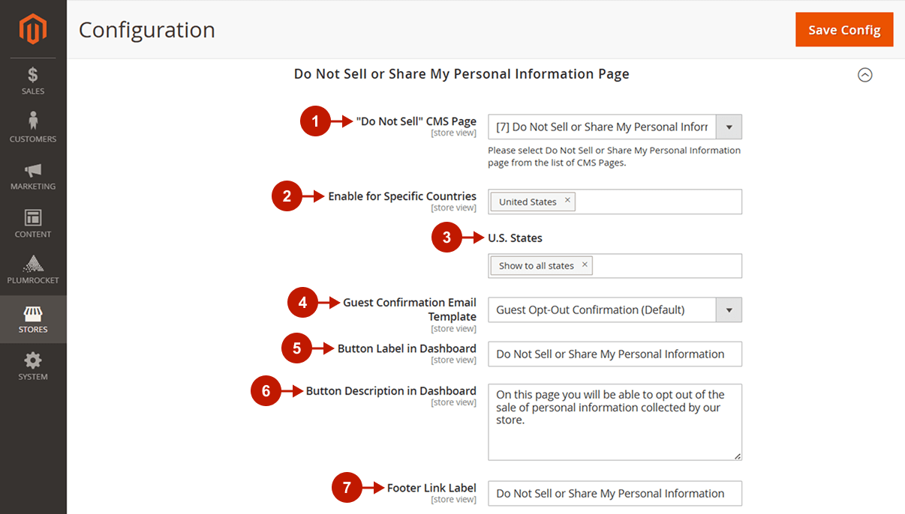Click the Configuration page heading
Viewport: 905px width, 514px height.
[147, 30]
